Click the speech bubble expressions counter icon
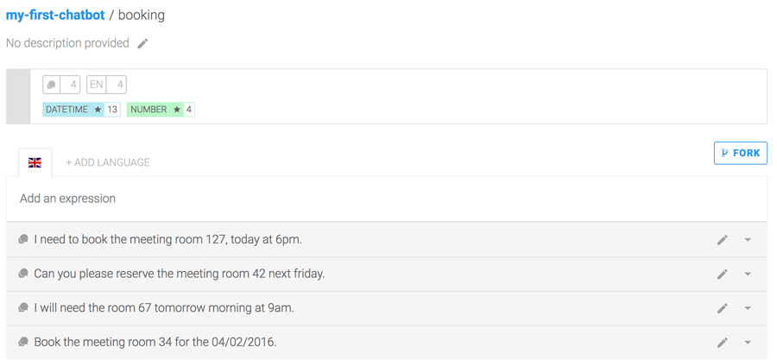Image resolution: width=777 pixels, height=360 pixels. [51, 85]
